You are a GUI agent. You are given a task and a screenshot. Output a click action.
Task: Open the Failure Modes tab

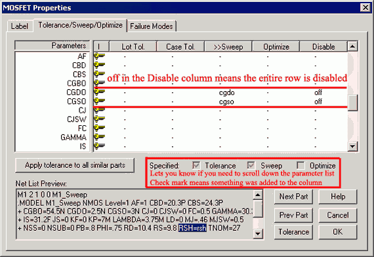[152, 26]
